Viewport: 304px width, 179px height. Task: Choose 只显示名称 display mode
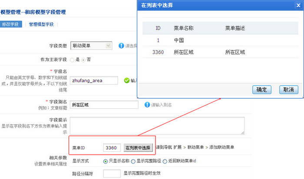coord(106,161)
